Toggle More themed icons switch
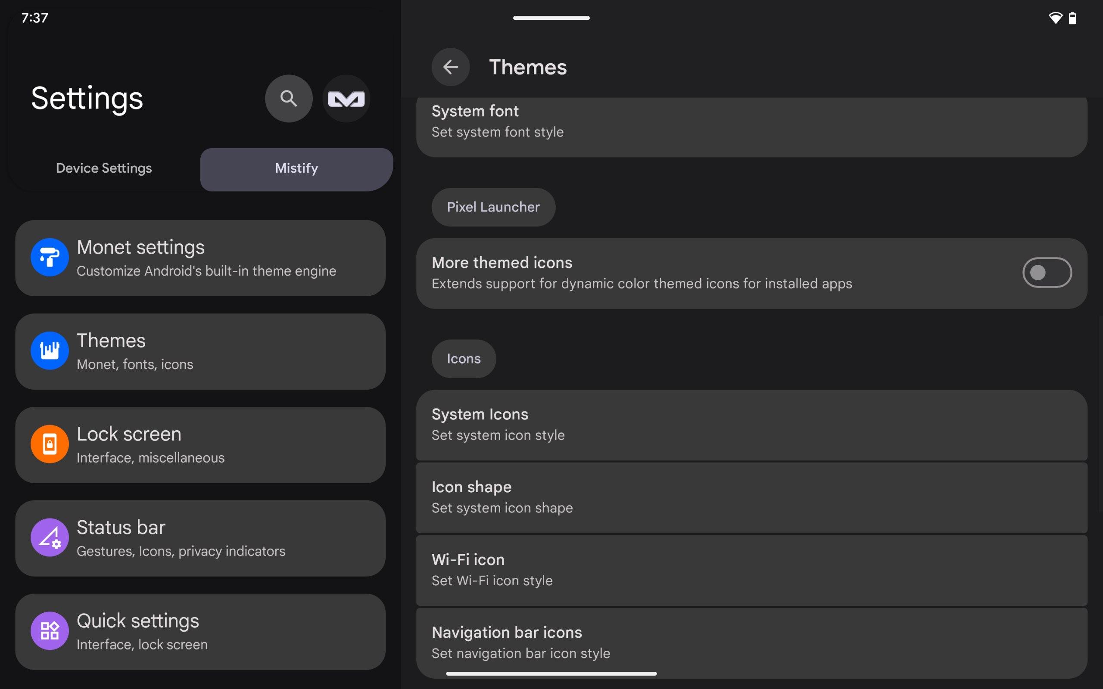This screenshot has height=689, width=1103. tap(1047, 273)
